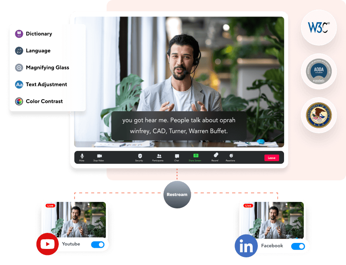This screenshot has width=346, height=265.
Task: Leave the meeting
Action: [272, 157]
